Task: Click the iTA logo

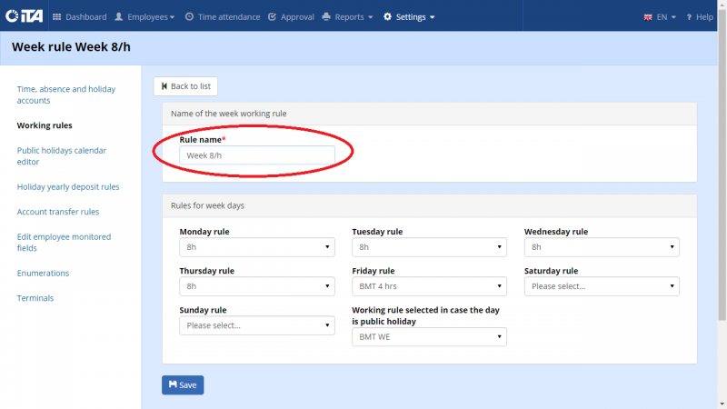Action: (25, 16)
